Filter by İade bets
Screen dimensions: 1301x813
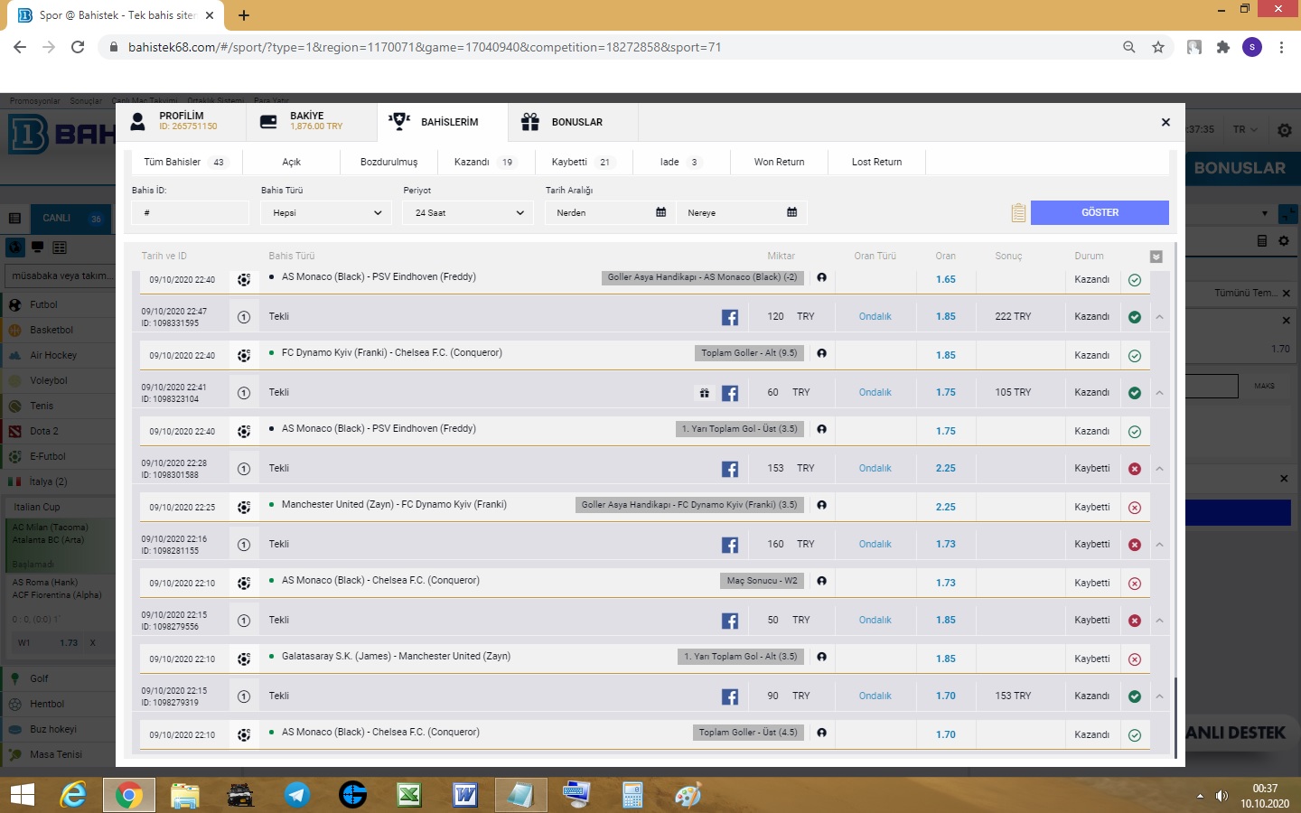point(680,162)
